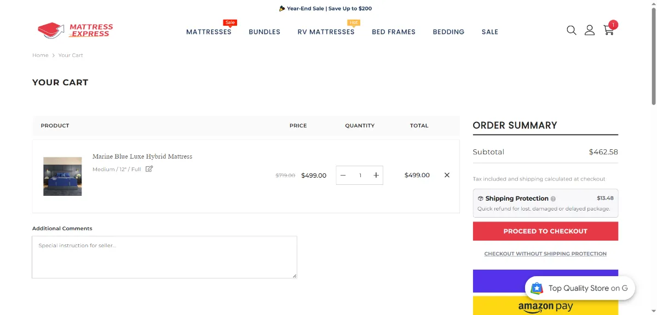Go to Home breadcrumb link
The height and width of the screenshot is (315, 657).
pyautogui.click(x=40, y=55)
